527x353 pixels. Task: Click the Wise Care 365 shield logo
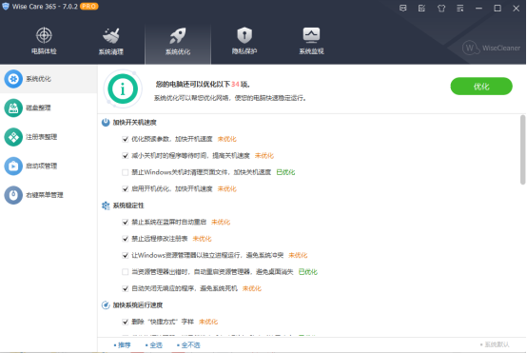pos(6,7)
